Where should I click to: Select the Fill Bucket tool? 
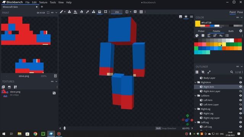(x=75, y=12)
